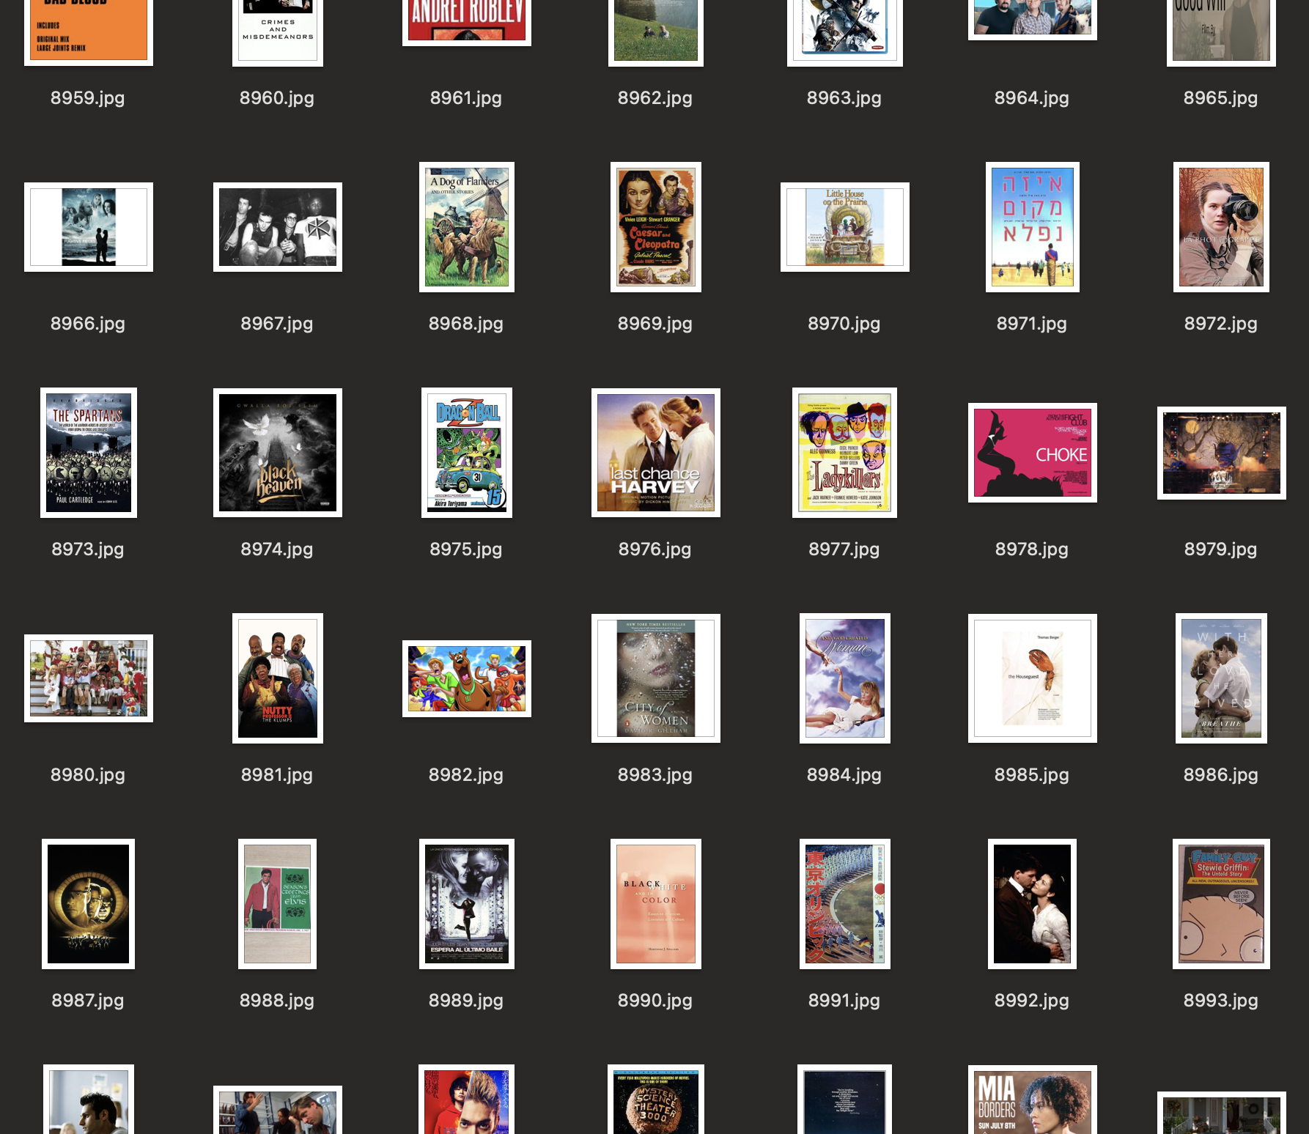Select the 8966.jpg couple silhouette thumbnail

pyautogui.click(x=89, y=227)
